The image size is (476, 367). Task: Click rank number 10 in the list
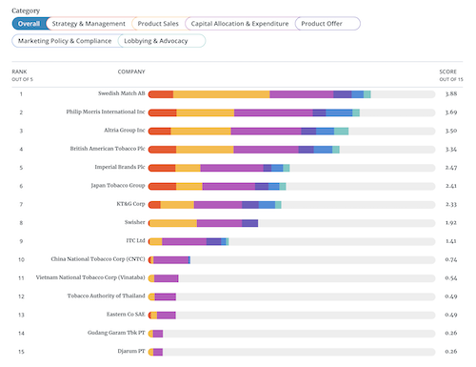pyautogui.click(x=21, y=259)
